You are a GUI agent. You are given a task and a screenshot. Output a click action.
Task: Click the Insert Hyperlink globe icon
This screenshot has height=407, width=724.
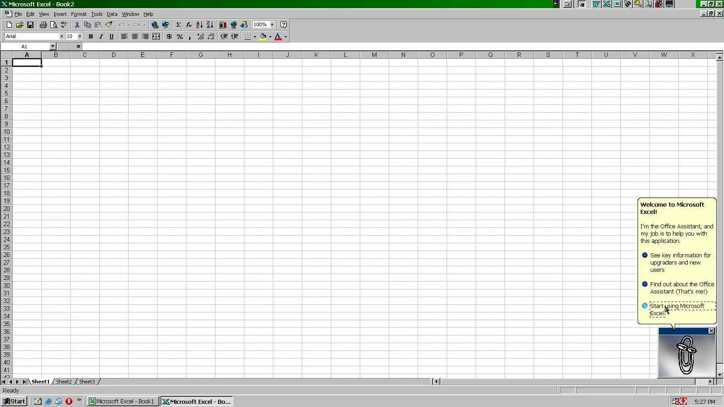[155, 25]
